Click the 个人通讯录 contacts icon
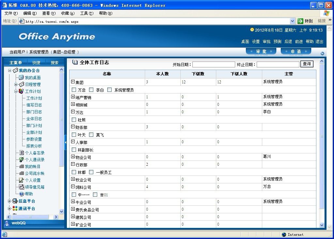Image resolution: width=334 pixels, height=239 pixels. (22, 160)
